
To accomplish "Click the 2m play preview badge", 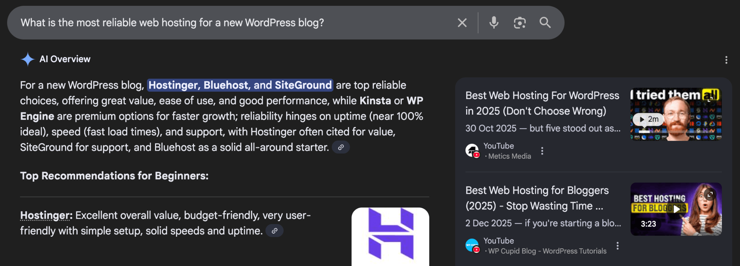I will point(649,119).
